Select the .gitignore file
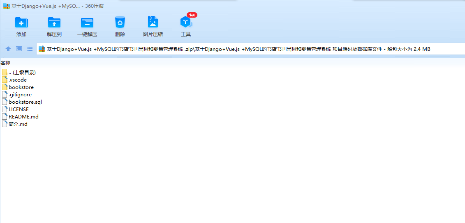 click(16, 94)
